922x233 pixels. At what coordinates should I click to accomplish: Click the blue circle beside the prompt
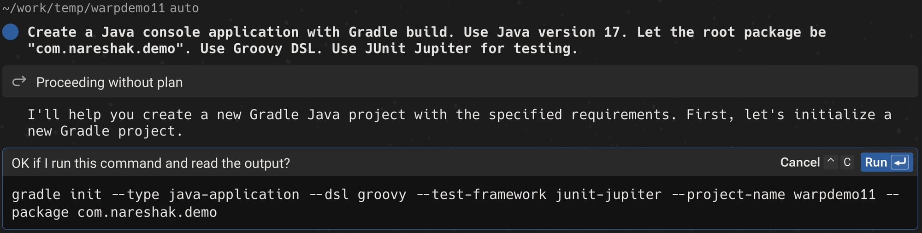(x=11, y=32)
